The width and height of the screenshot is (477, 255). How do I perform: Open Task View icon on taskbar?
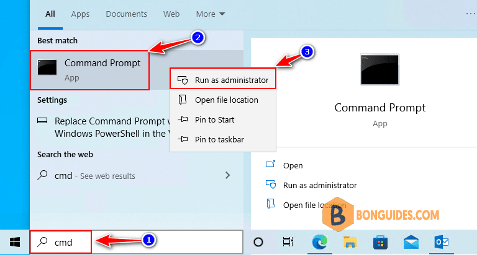tap(288, 241)
